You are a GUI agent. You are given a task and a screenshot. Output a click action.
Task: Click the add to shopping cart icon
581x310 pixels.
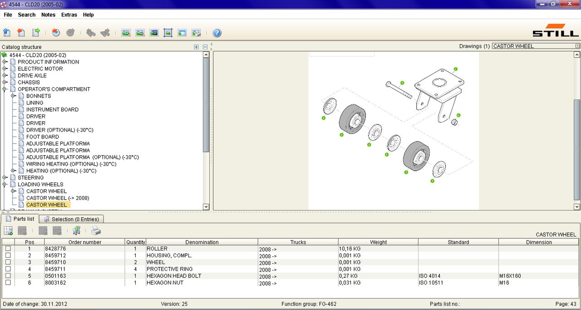pyautogui.click(x=76, y=231)
